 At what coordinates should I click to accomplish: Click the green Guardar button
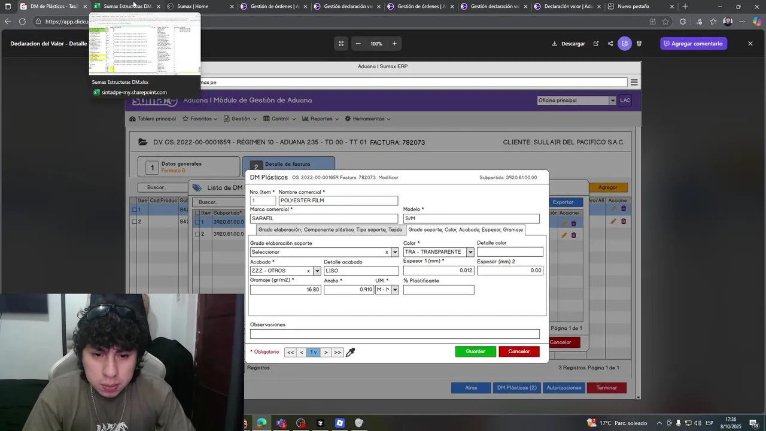point(476,351)
